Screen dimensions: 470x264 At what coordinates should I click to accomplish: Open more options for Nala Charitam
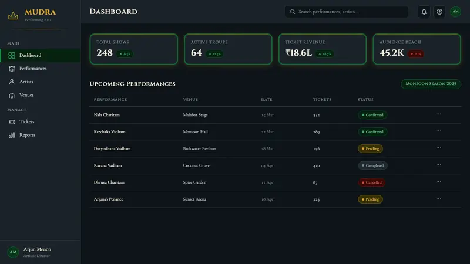pos(438,114)
